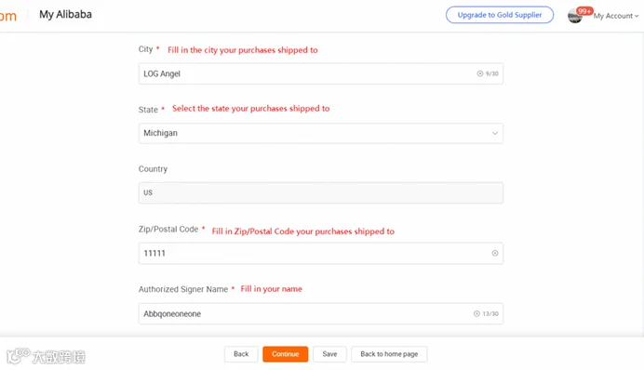The height and width of the screenshot is (370, 644).
Task: Open the account avatar picture
Action: (x=574, y=16)
